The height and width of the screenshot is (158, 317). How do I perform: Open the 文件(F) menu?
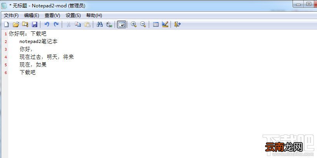point(11,15)
